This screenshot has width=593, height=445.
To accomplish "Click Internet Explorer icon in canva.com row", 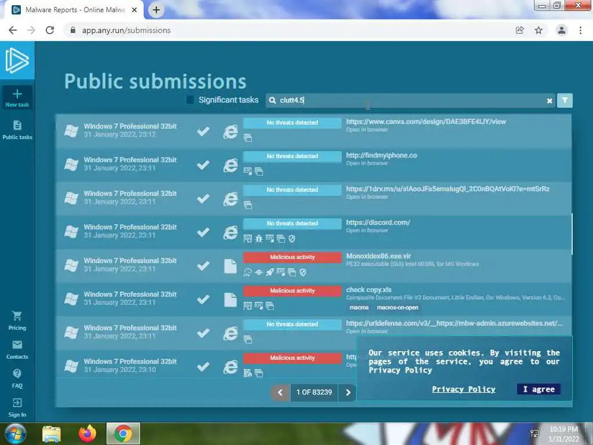I will [230, 132].
